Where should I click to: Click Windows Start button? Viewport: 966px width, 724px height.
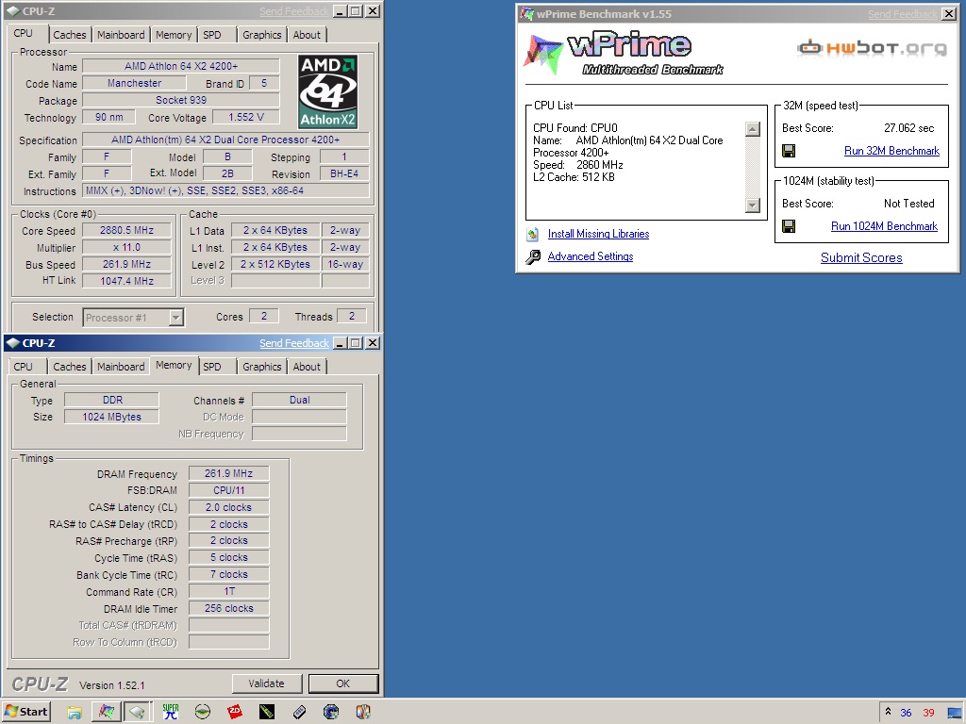pos(25,713)
